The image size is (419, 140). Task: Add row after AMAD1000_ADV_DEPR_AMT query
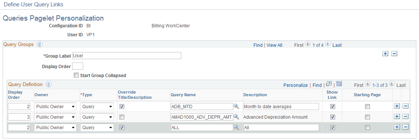click(397, 117)
